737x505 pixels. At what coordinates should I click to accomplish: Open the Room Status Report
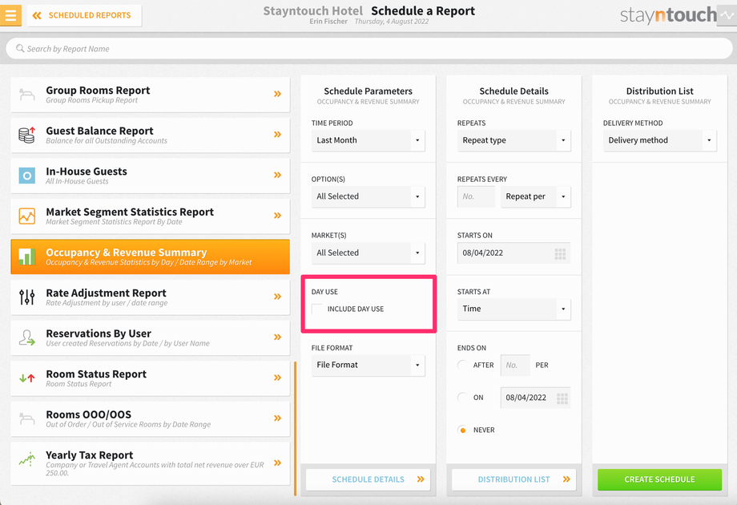[x=150, y=378]
